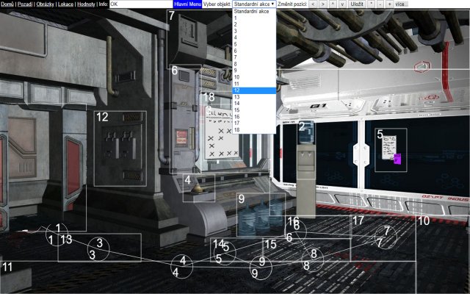The image size is (470, 294).
Task: Select hotspot 5 around the pinned note
Action: [391, 150]
